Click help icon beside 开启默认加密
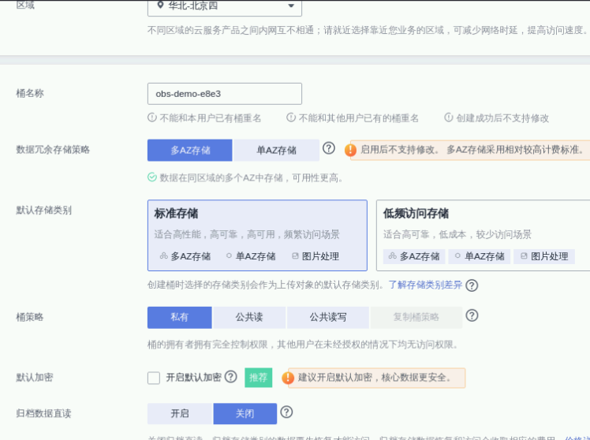Image resolution: width=590 pixels, height=440 pixels. (230, 376)
